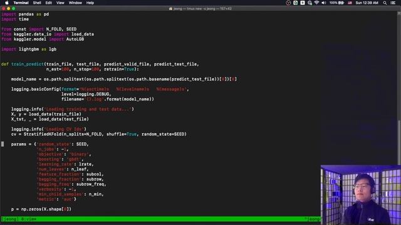Open Notification Center list icon
Image resolution: width=401 pixels, height=225 pixels.
pyautogui.click(x=393, y=2)
